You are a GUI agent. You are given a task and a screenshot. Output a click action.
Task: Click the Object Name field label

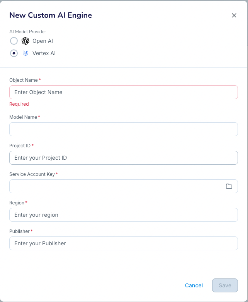(x=24, y=80)
